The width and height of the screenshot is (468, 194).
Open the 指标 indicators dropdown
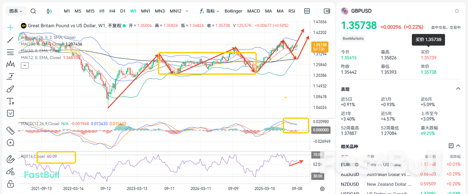(x=210, y=11)
